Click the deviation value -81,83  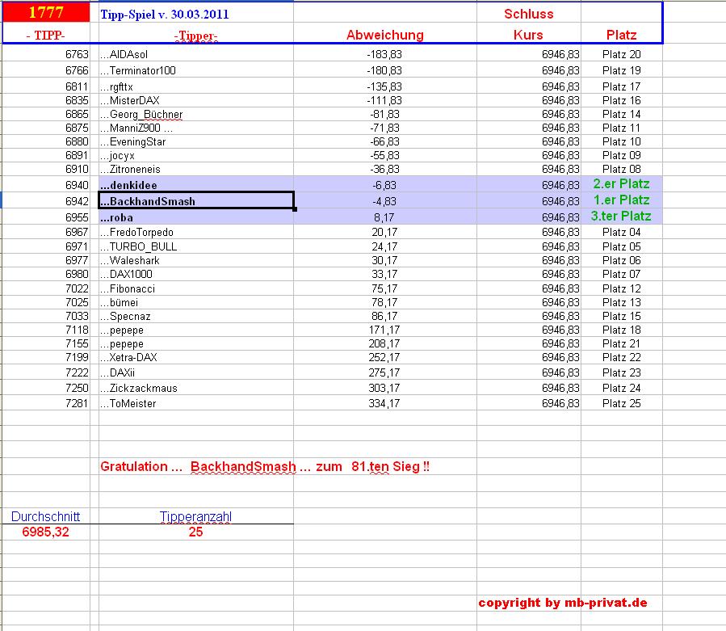coord(384,115)
